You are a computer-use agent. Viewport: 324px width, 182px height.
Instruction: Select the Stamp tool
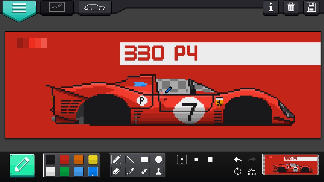pyautogui.click(x=159, y=171)
